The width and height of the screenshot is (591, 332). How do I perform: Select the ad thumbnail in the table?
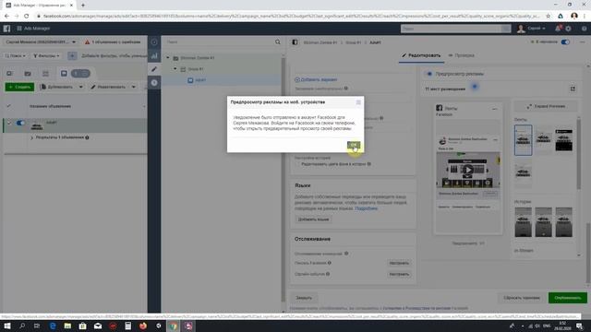(37, 125)
